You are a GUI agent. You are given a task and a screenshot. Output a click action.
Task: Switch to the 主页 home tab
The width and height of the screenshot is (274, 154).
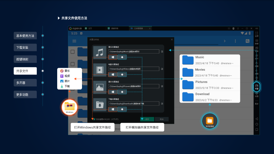click(x=89, y=28)
